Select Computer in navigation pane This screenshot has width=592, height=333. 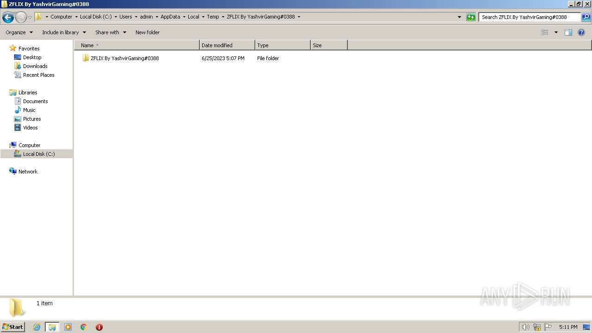click(29, 145)
